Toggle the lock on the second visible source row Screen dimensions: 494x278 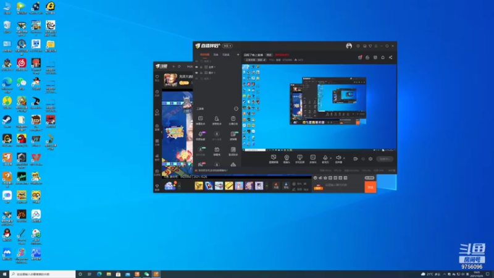201,73
